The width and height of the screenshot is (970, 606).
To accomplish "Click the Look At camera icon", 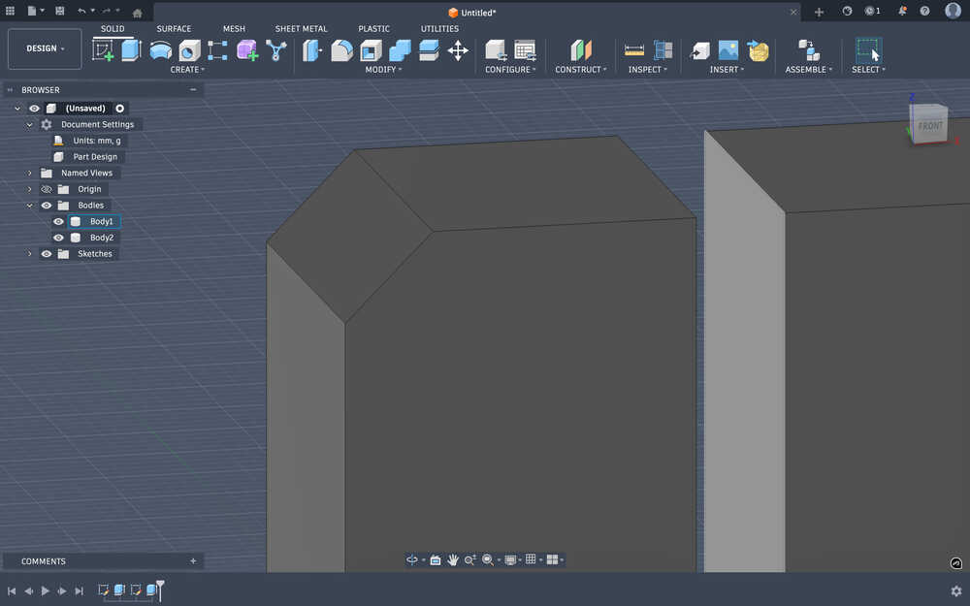I will coord(436,559).
